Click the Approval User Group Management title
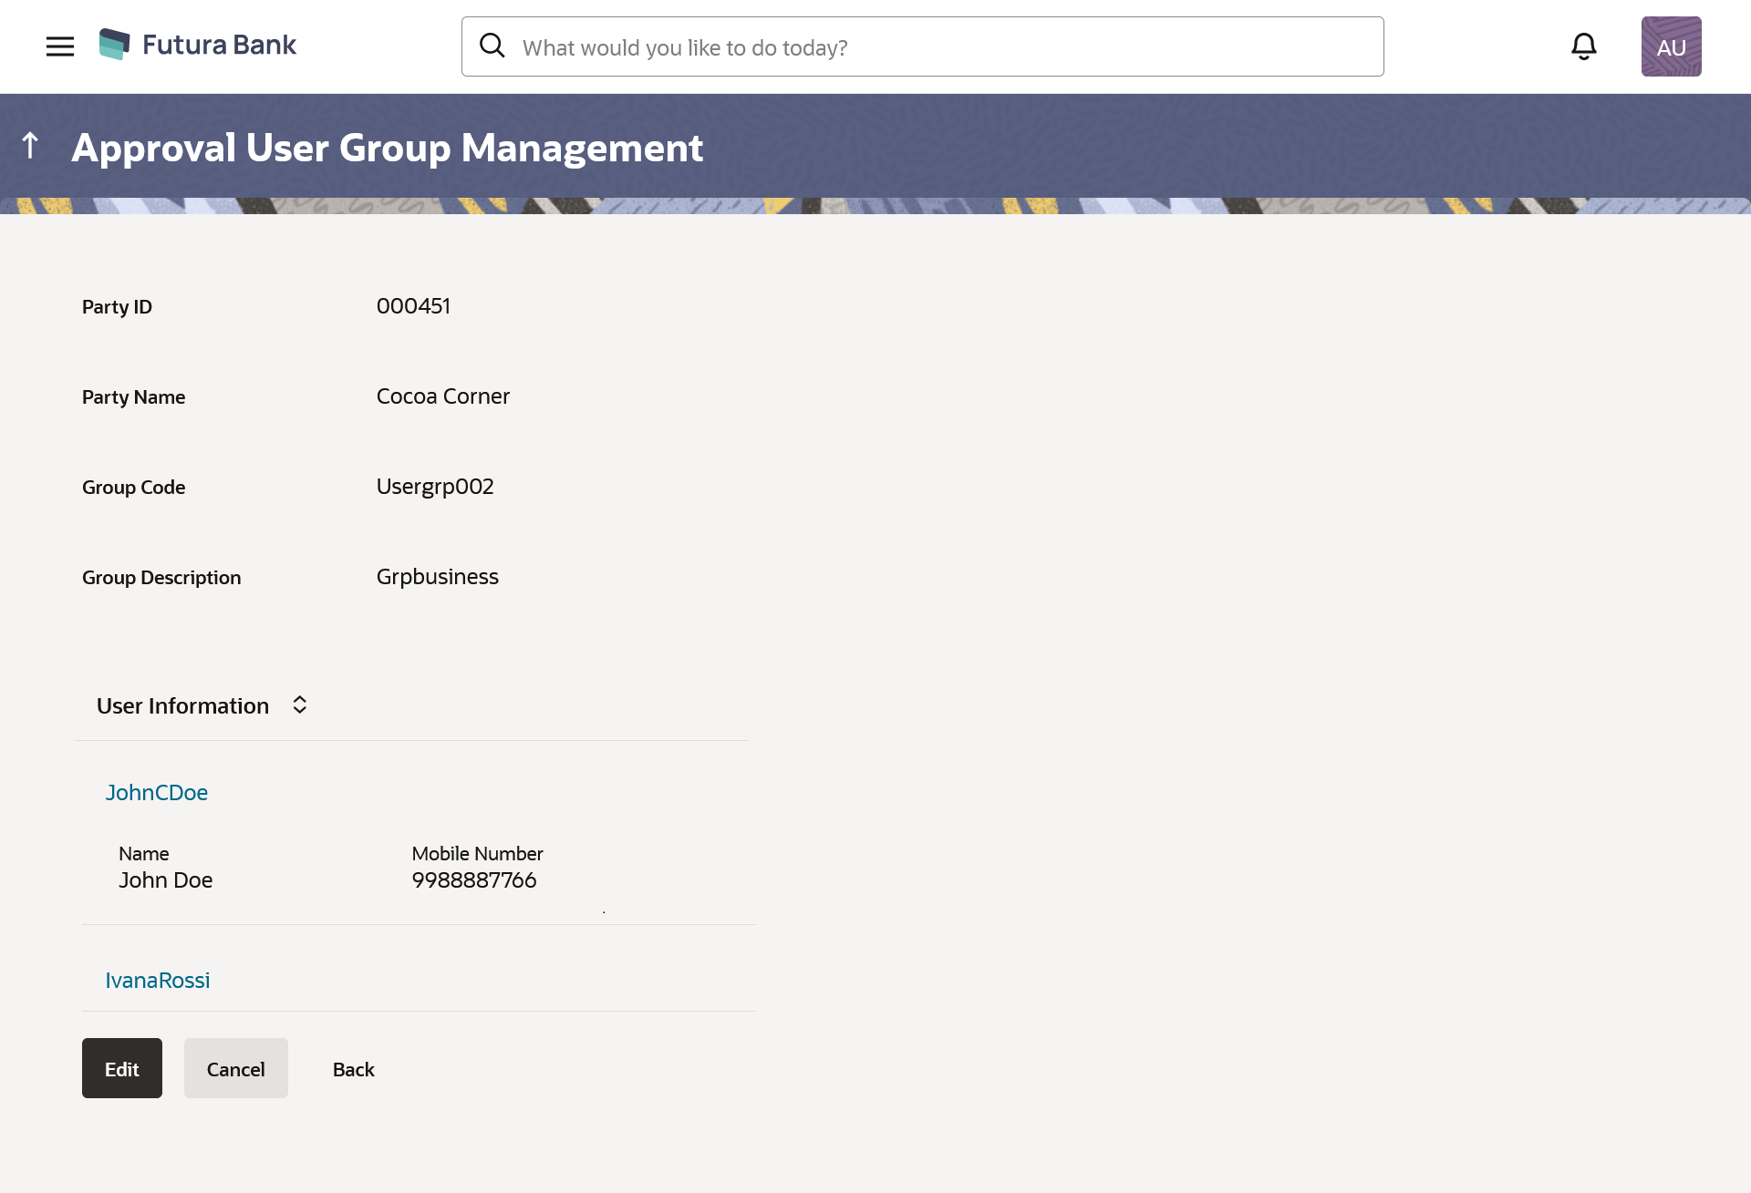Viewport: 1751px width, 1193px height. click(387, 149)
